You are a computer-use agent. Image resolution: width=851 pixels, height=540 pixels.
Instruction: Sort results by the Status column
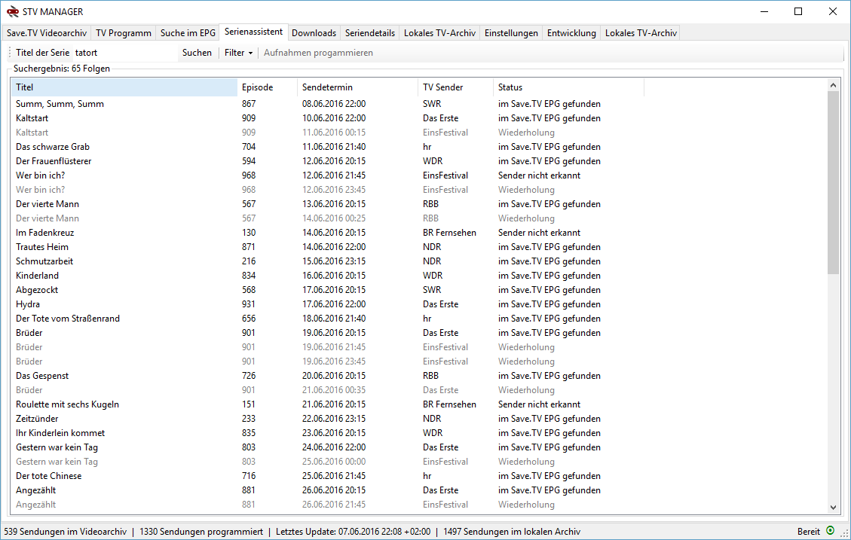click(568, 87)
